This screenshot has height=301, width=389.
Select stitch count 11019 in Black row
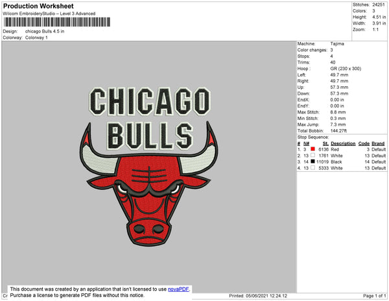point(322,162)
